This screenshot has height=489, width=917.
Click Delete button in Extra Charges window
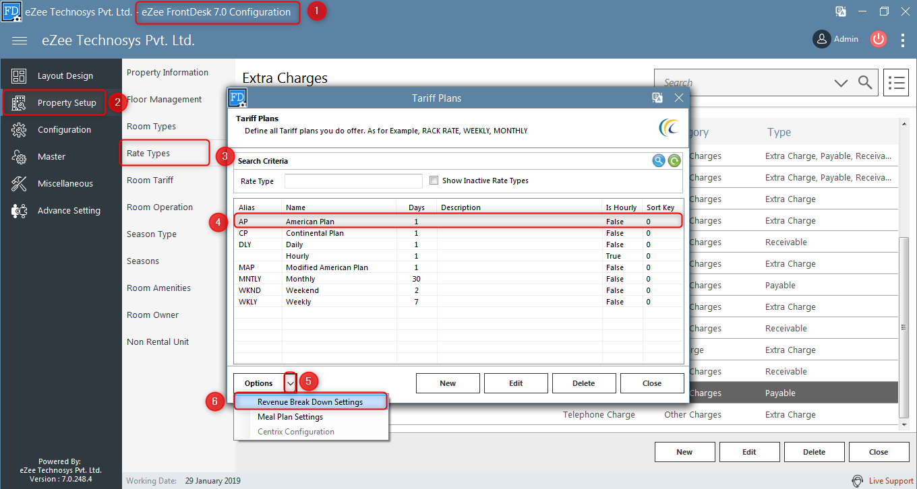click(814, 452)
